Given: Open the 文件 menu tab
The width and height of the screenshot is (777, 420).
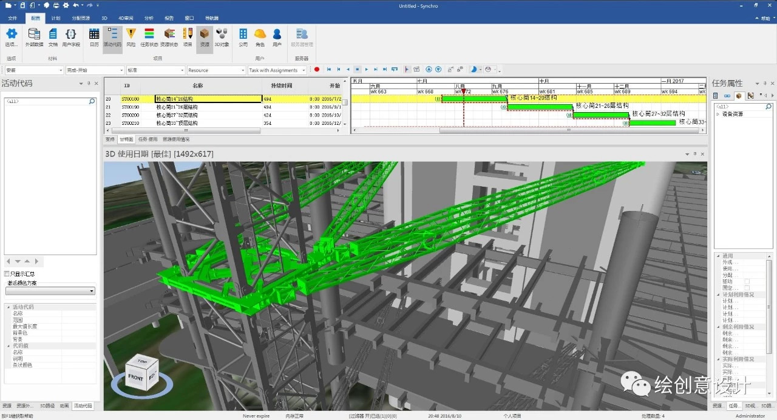Looking at the screenshot, I should click(x=13, y=18).
